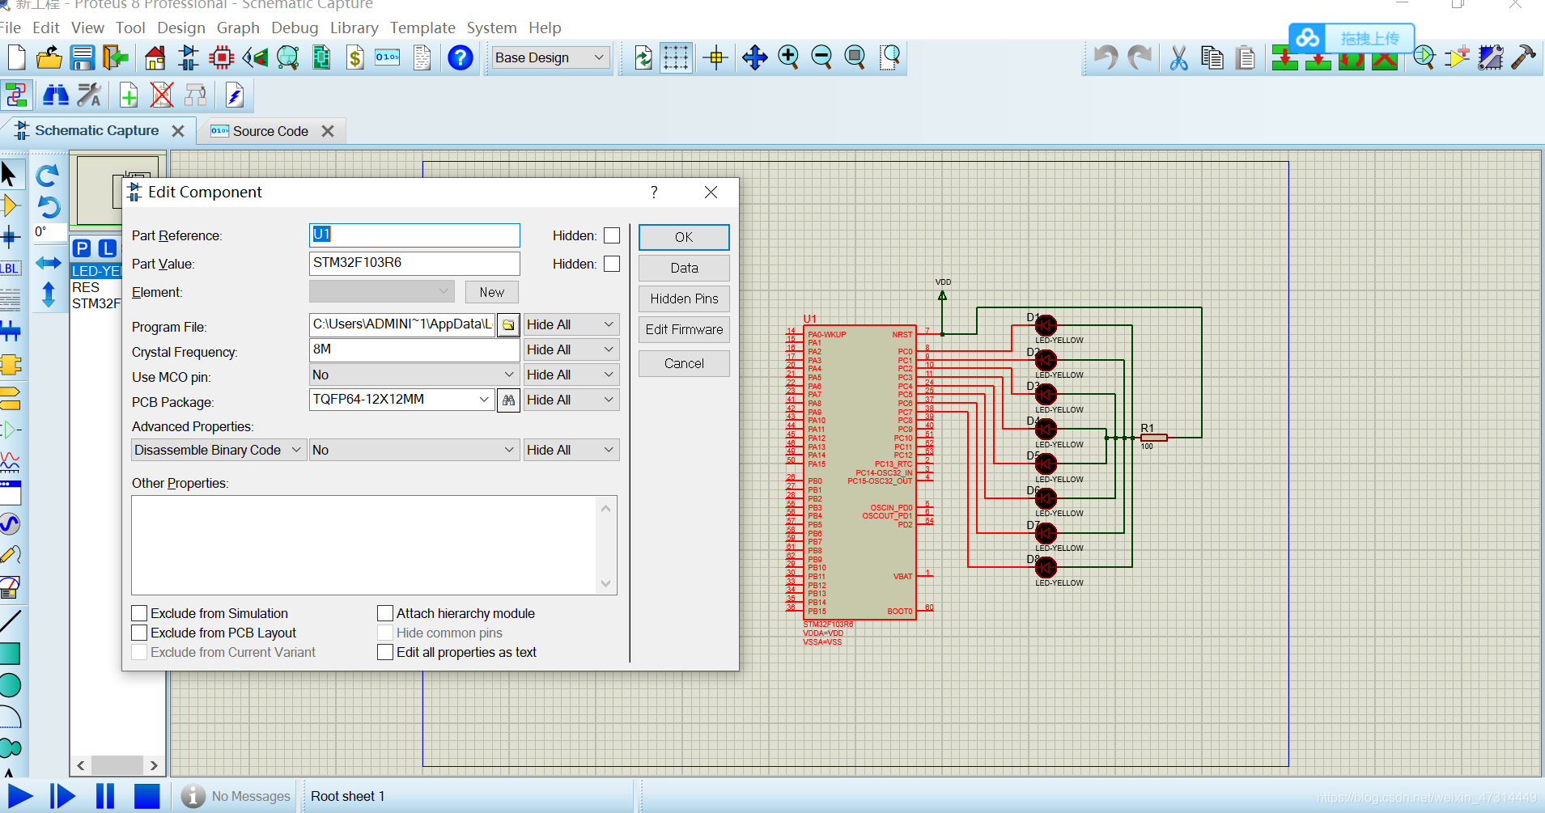Enable Exclude from Simulation checkbox
Screen dimensions: 1545x813
pyautogui.click(x=140, y=613)
